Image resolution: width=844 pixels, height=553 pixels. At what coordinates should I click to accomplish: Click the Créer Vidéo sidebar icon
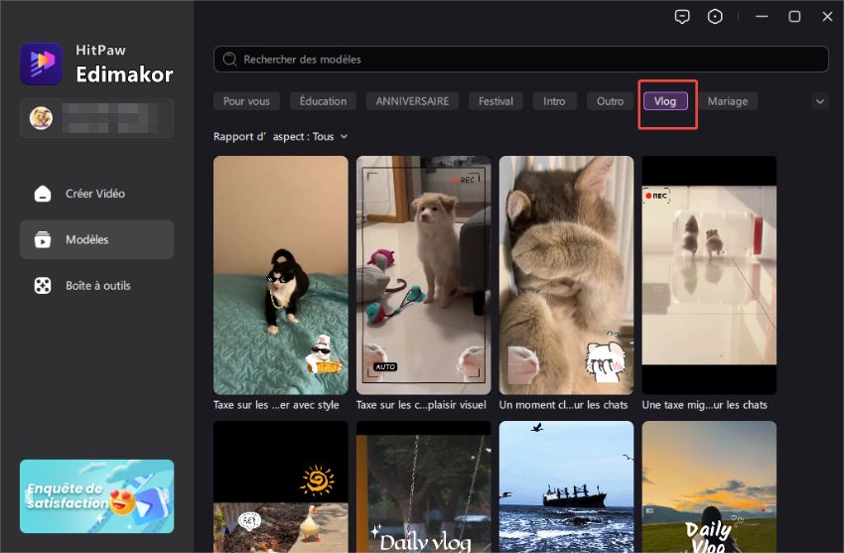43,194
